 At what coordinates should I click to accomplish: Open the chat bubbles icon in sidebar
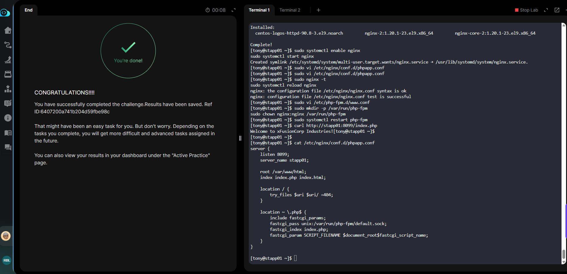click(8, 147)
